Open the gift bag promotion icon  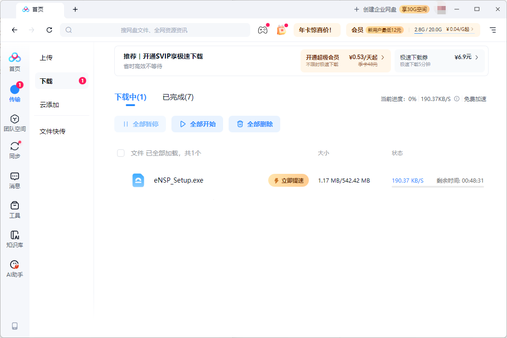pos(281,30)
